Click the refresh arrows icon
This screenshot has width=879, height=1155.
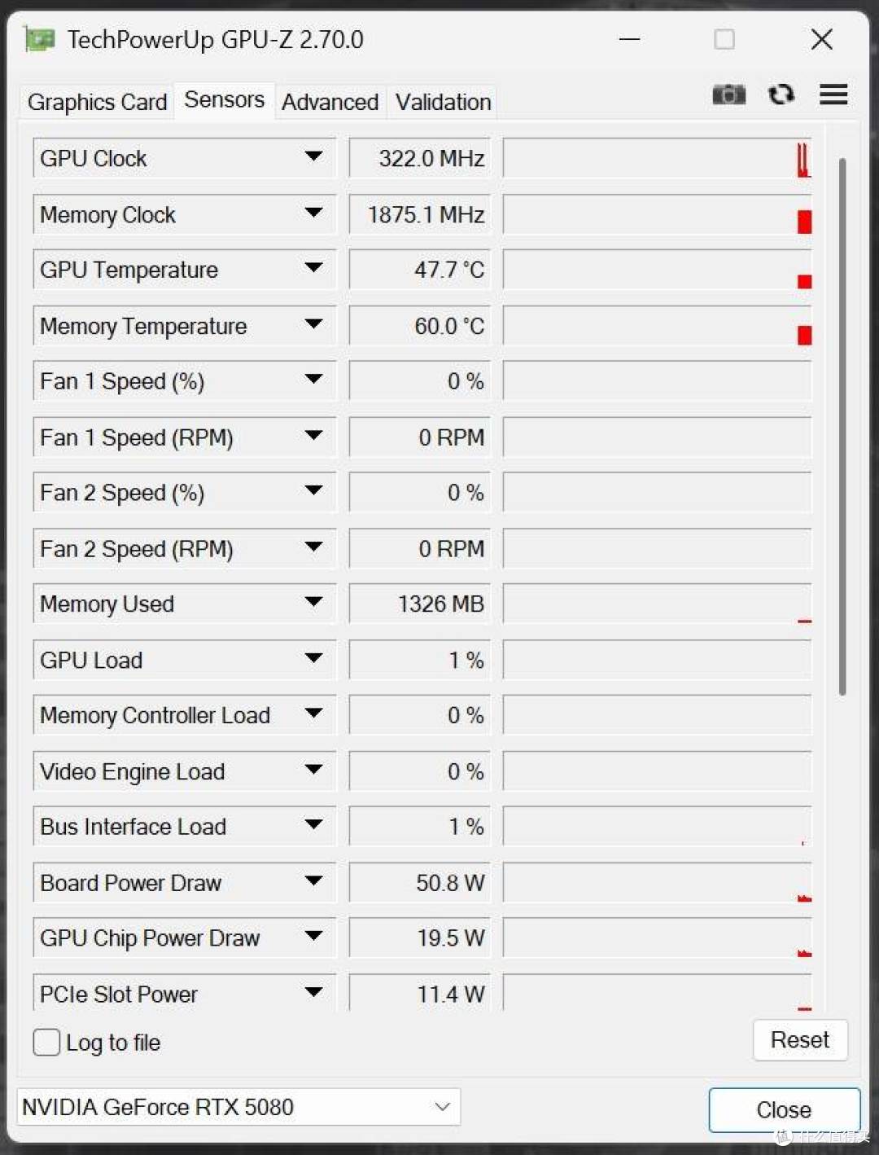[781, 94]
